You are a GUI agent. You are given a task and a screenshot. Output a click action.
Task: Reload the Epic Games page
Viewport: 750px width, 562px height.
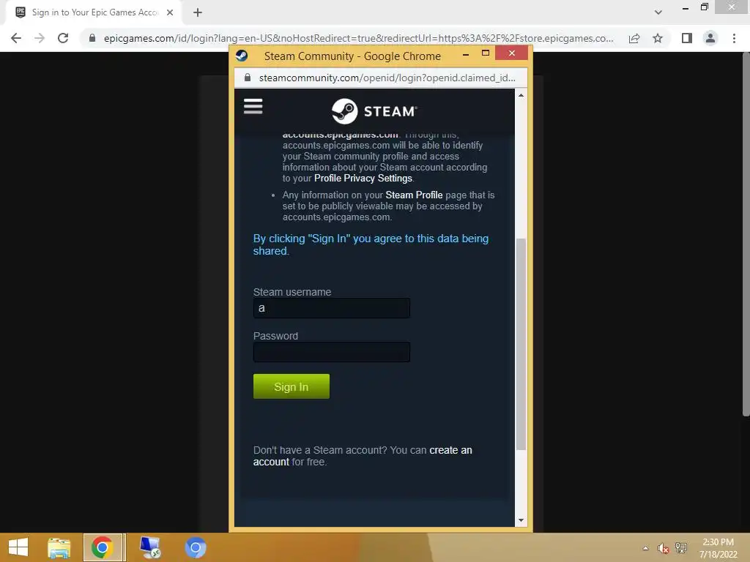tap(63, 38)
